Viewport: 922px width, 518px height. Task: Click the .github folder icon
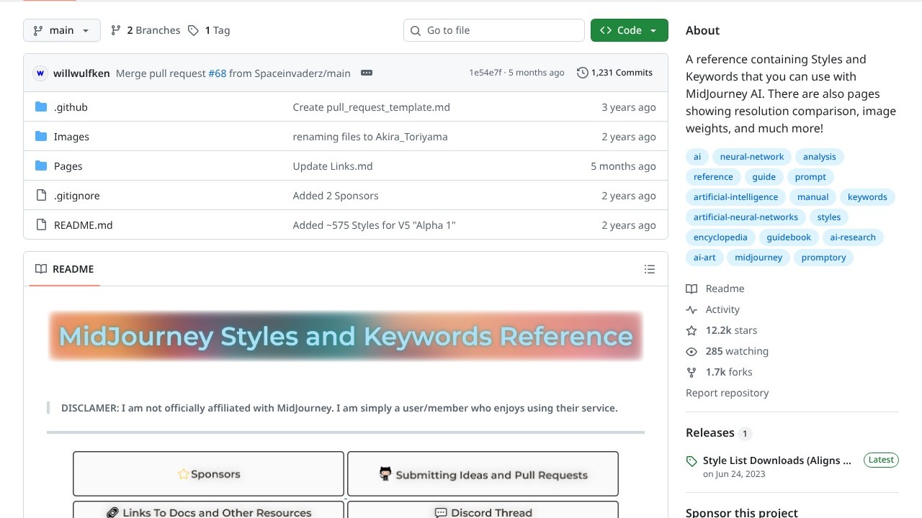[41, 107]
